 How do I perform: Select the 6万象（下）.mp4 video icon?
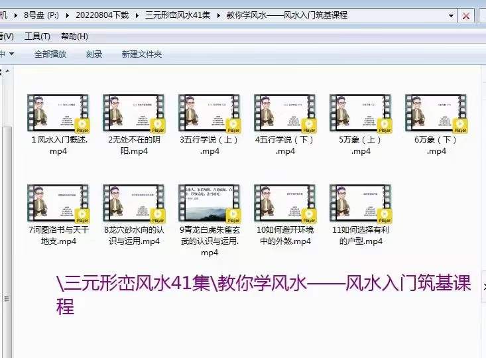point(436,114)
